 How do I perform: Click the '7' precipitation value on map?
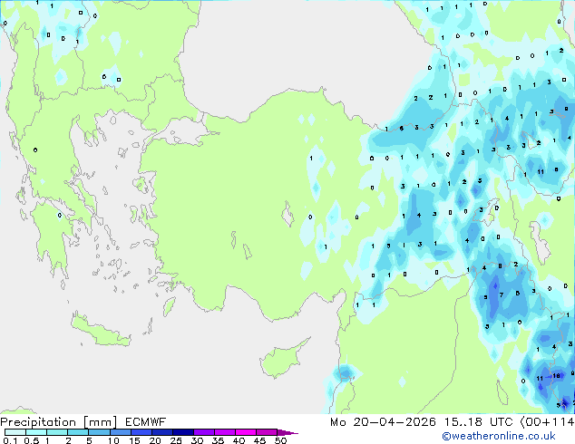(502, 294)
